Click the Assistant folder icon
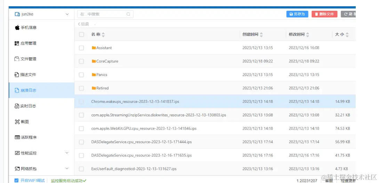Image resolution: width=379 pixels, height=183 pixels. 94,48
